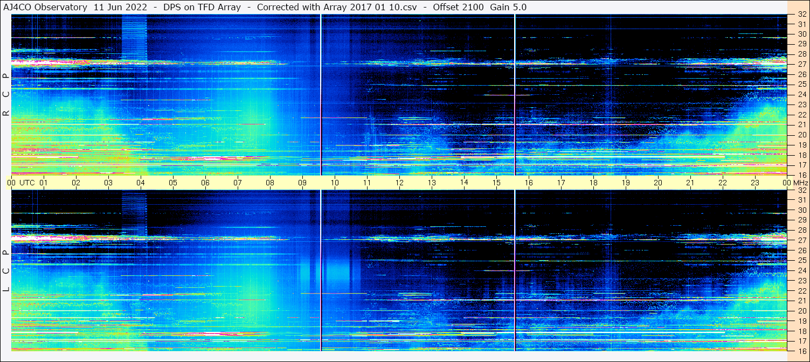This screenshot has width=810, height=362.
Task: Select the 12 hour tick on UTC axis
Action: tap(399, 183)
